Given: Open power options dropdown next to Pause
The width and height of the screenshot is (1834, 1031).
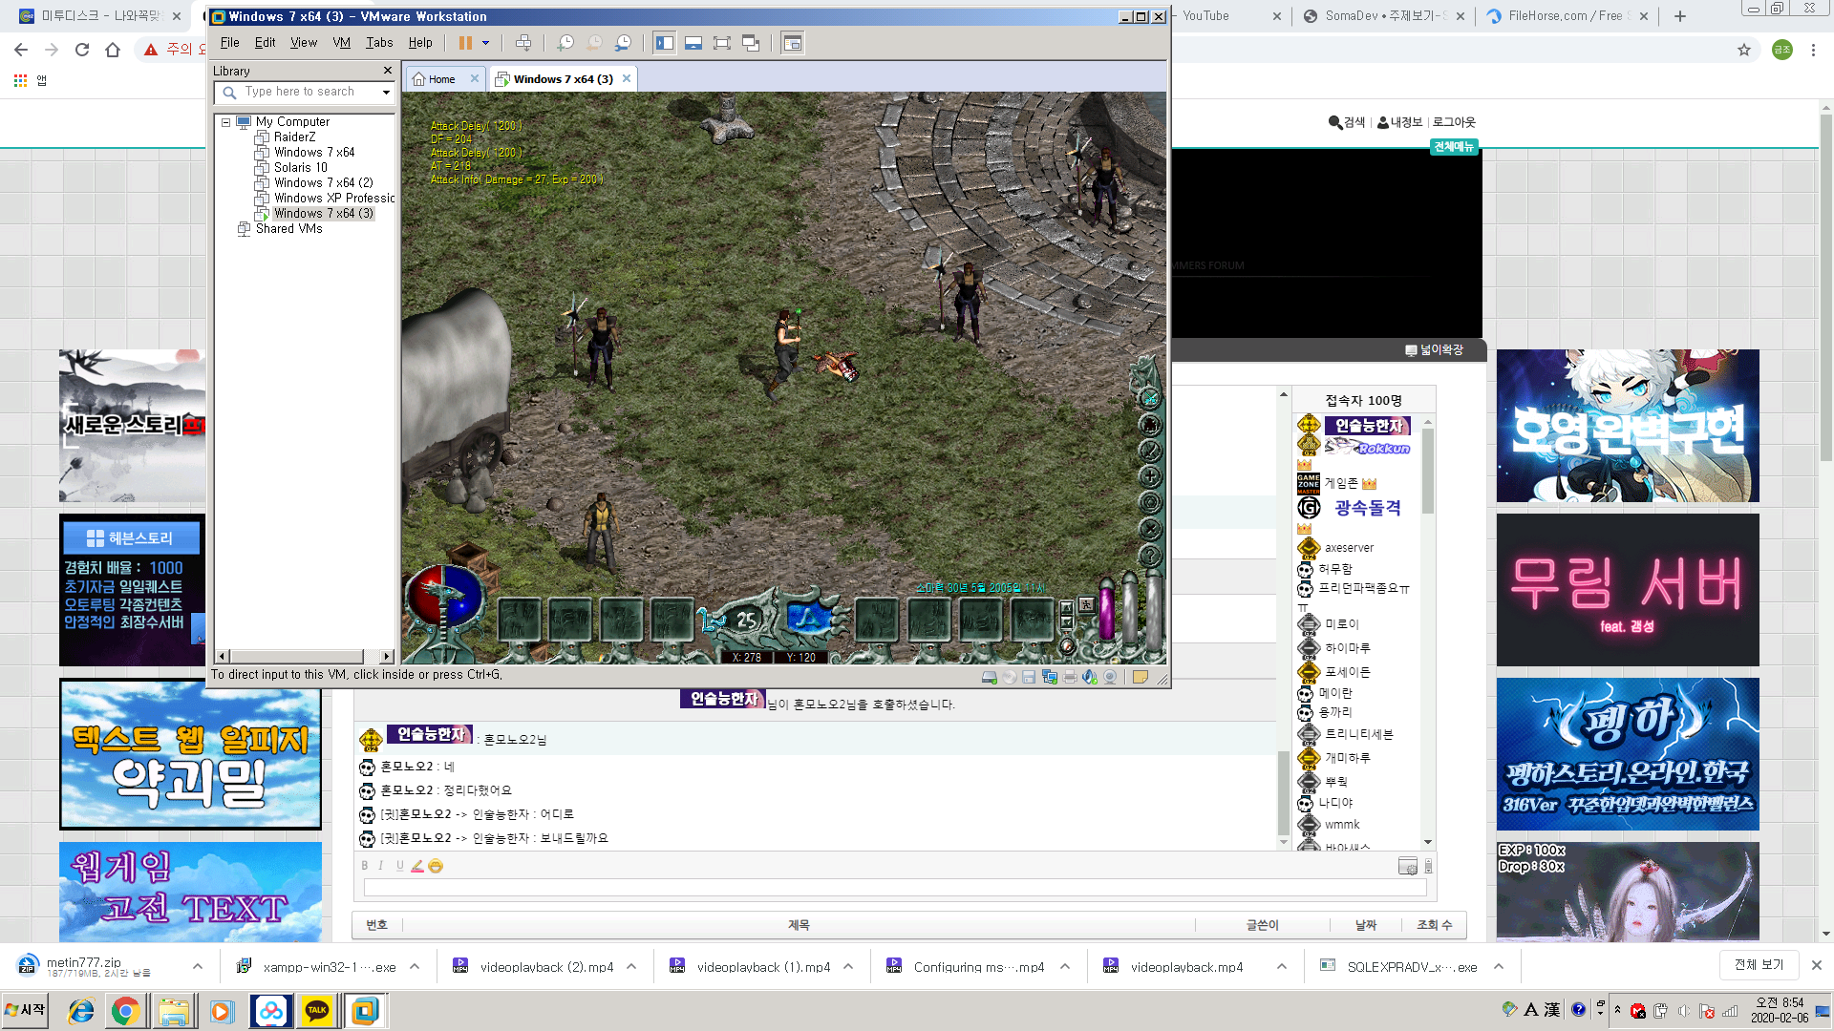Looking at the screenshot, I should (x=485, y=43).
